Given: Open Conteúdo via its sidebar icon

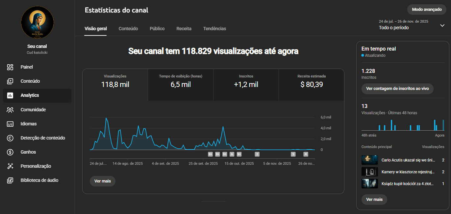Looking at the screenshot, I should click(x=10, y=81).
